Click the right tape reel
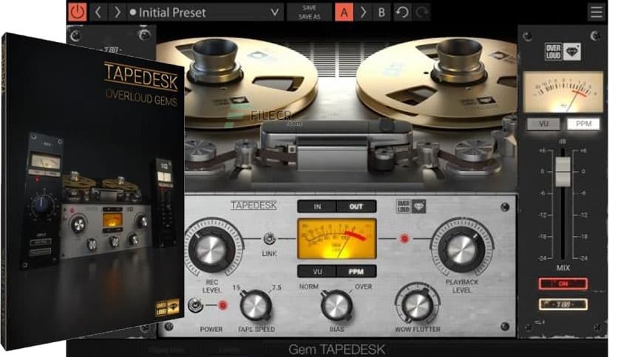Viewport: 618px width, 357px height. tap(438, 83)
